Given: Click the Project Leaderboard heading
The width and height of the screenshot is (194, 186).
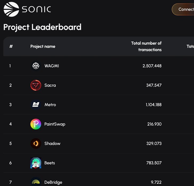Looking at the screenshot, I should 42,27.
